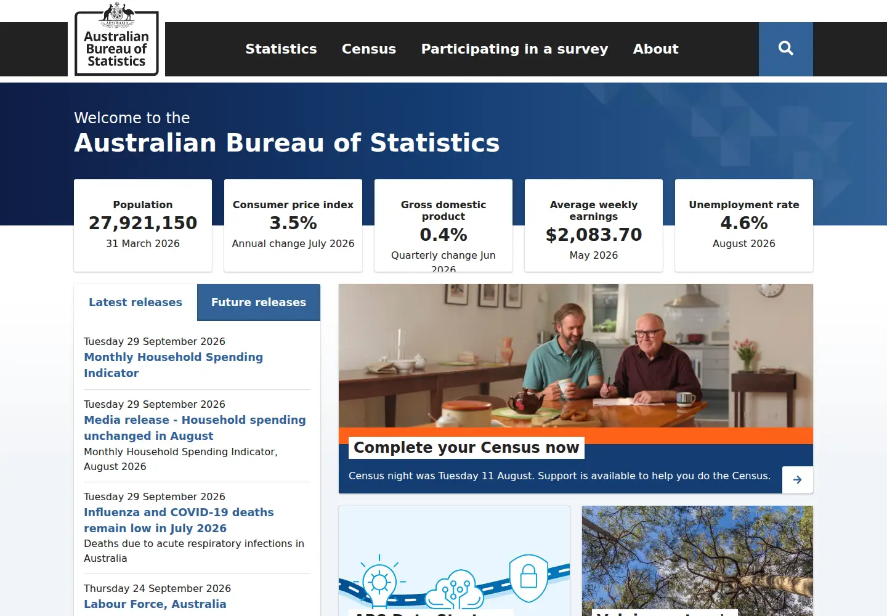Click date 'Thursday 24 September 2026'

point(157,589)
